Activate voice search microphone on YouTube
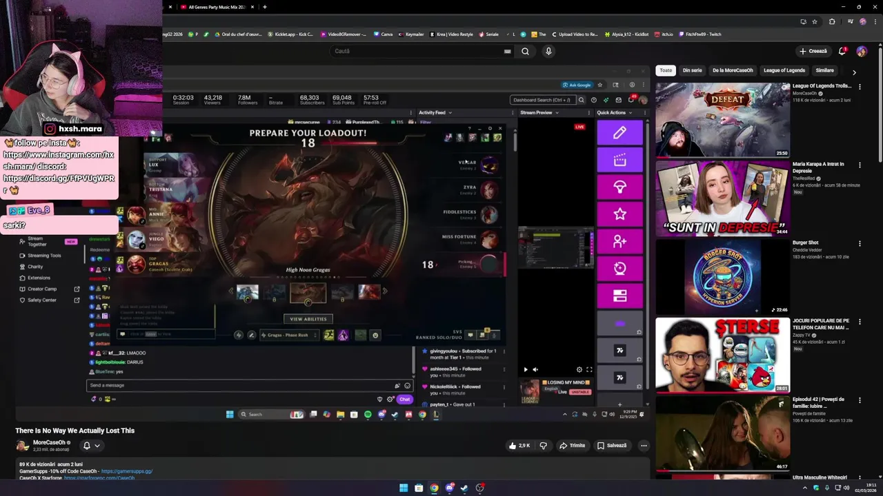The width and height of the screenshot is (883, 496). click(548, 51)
